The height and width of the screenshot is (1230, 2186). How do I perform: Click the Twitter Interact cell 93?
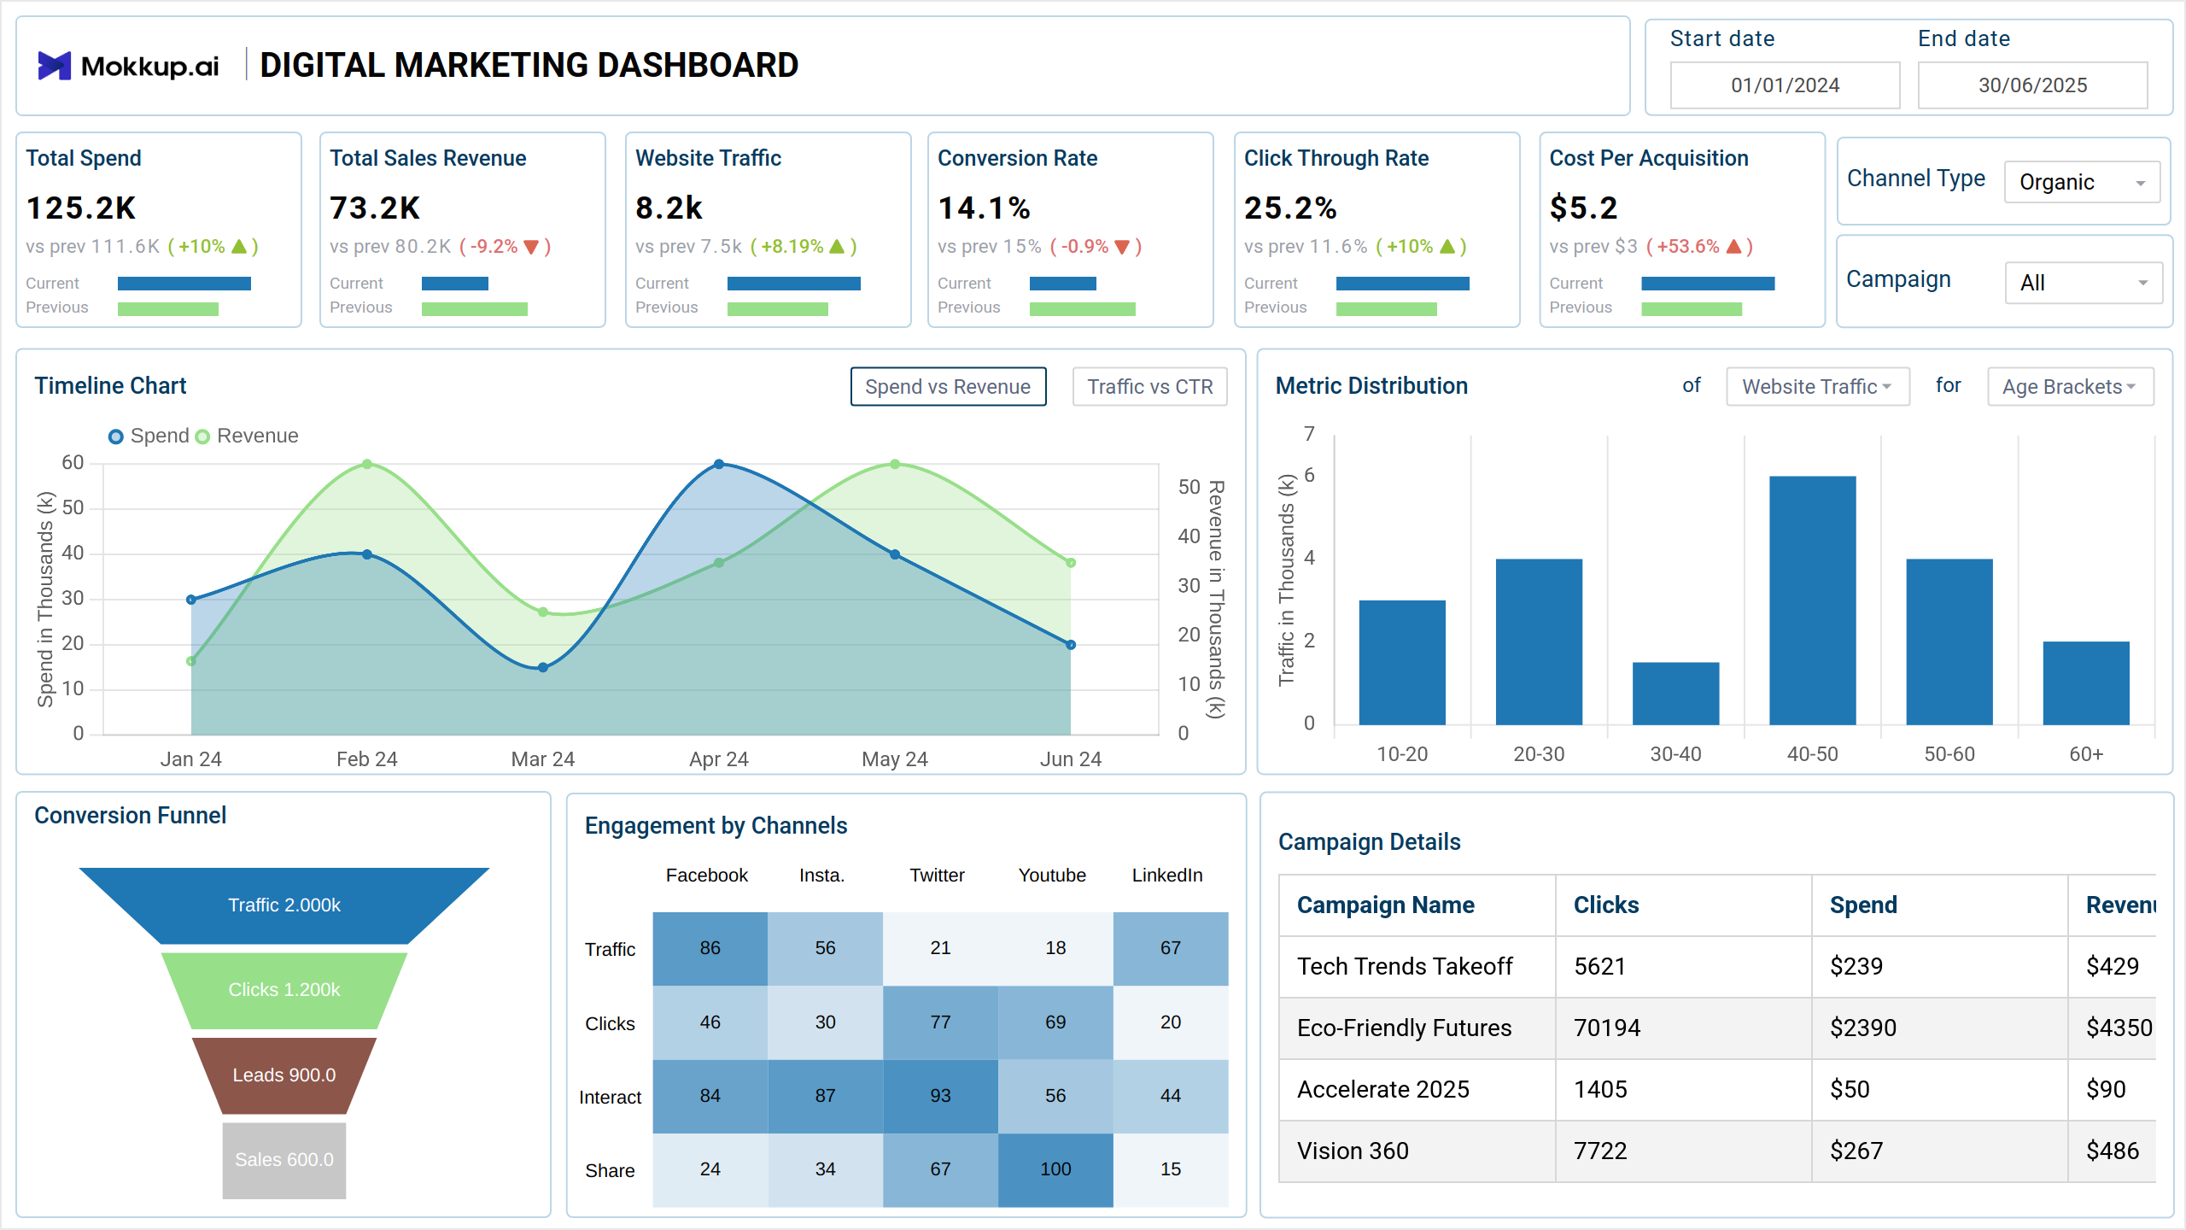(x=940, y=1096)
